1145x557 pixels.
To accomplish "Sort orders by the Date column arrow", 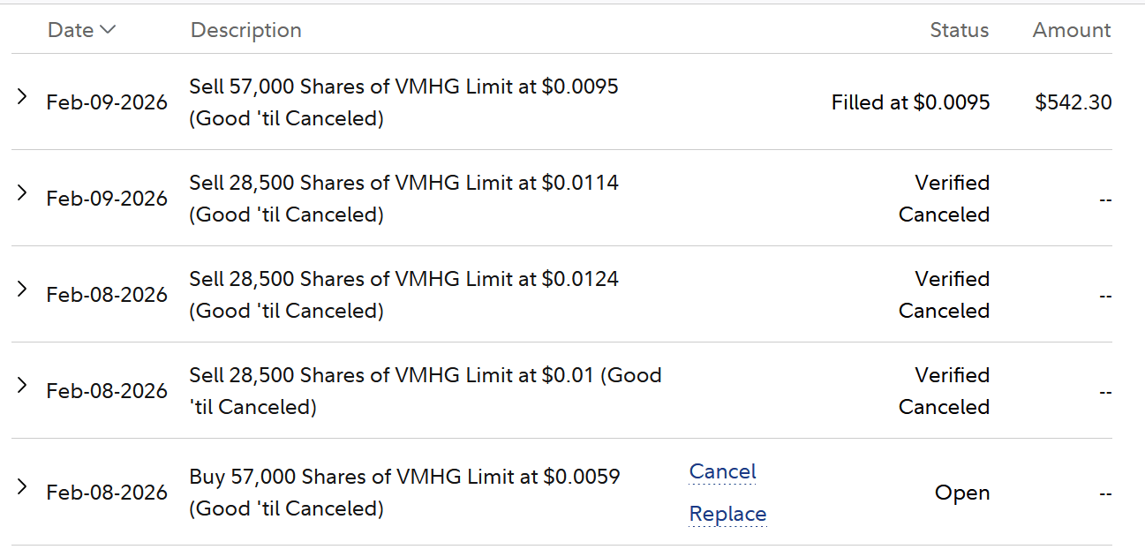I will pos(108,30).
